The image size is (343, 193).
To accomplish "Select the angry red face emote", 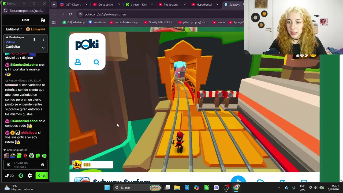I will pyautogui.click(x=25, y=156).
